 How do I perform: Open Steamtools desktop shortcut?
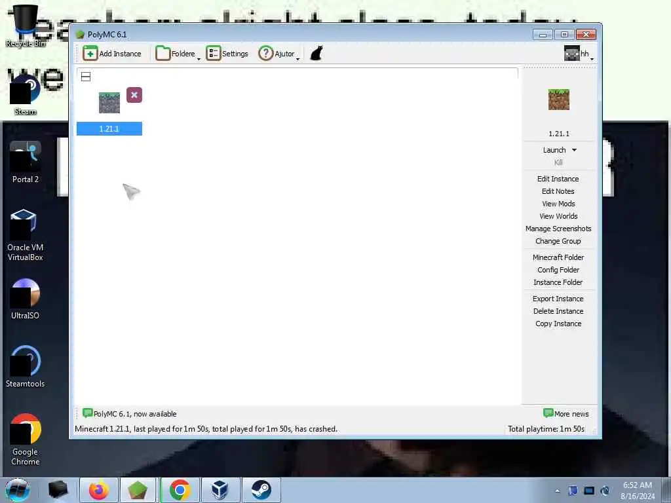(26, 367)
